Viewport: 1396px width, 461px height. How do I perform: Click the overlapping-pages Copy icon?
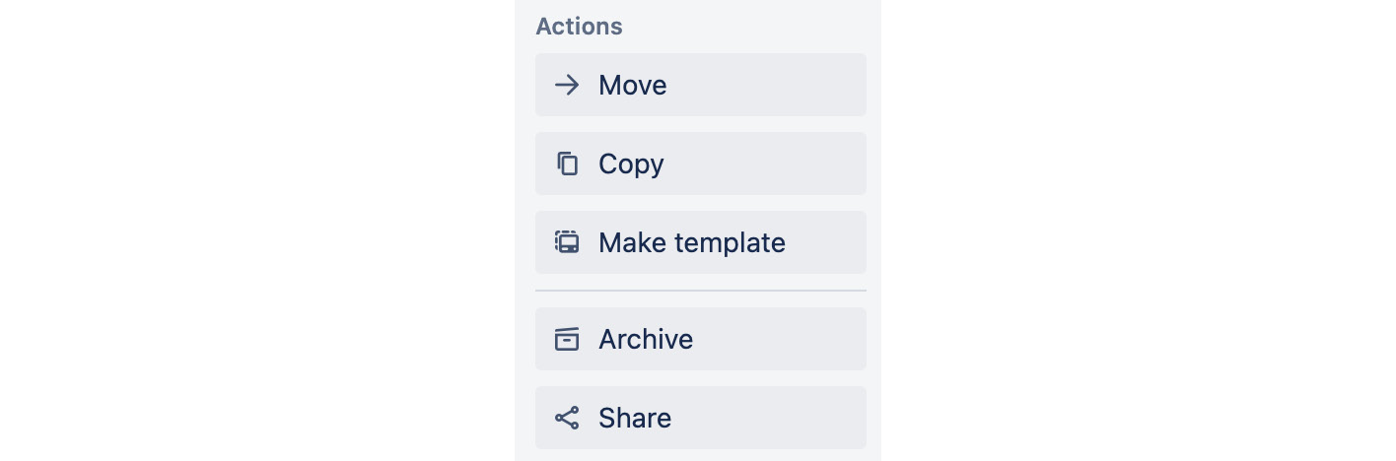pyautogui.click(x=567, y=164)
